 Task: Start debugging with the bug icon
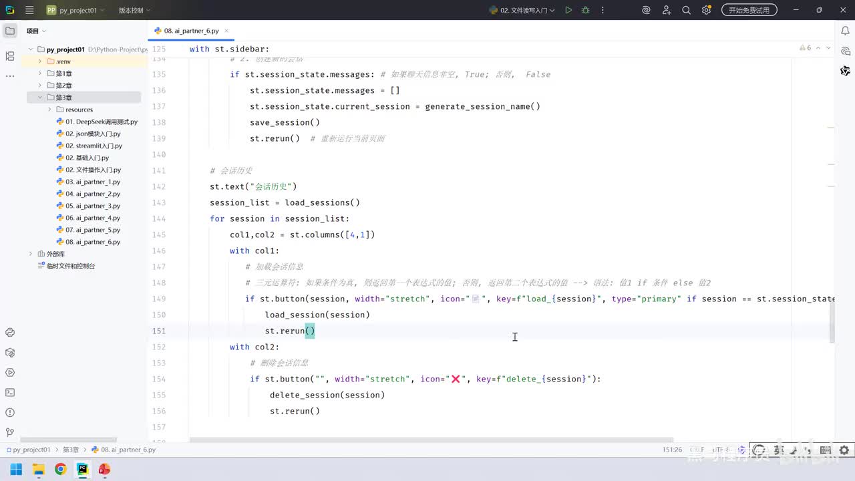pyautogui.click(x=586, y=10)
